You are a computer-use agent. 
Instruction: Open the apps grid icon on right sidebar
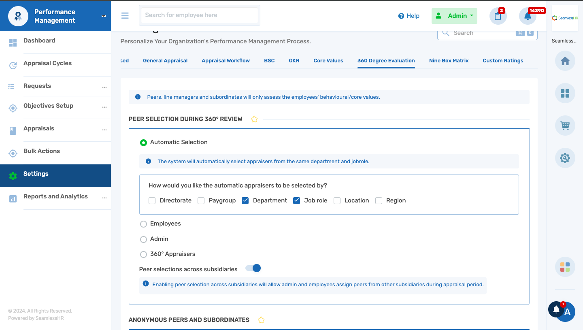point(565,93)
